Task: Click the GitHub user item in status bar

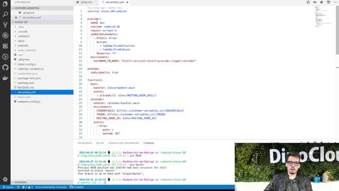Action: [77, 187]
